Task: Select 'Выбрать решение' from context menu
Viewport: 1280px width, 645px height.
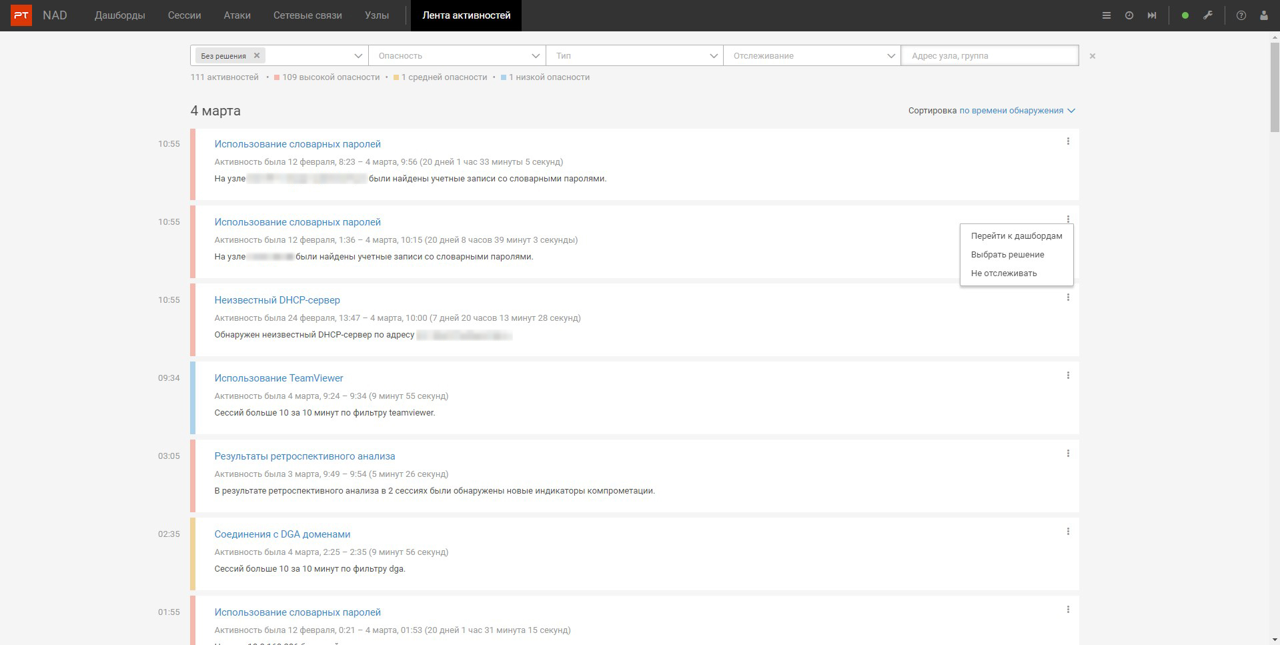Action: tap(1007, 255)
